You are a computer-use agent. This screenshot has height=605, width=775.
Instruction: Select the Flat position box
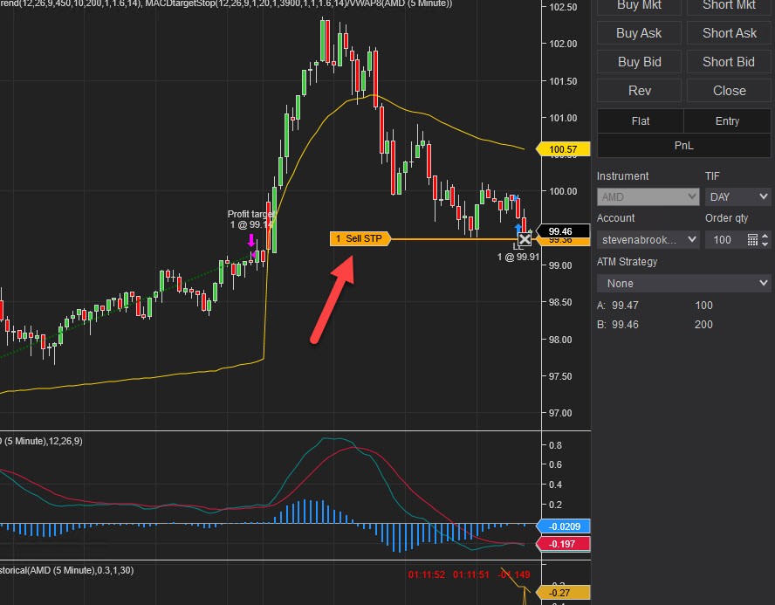(640, 121)
